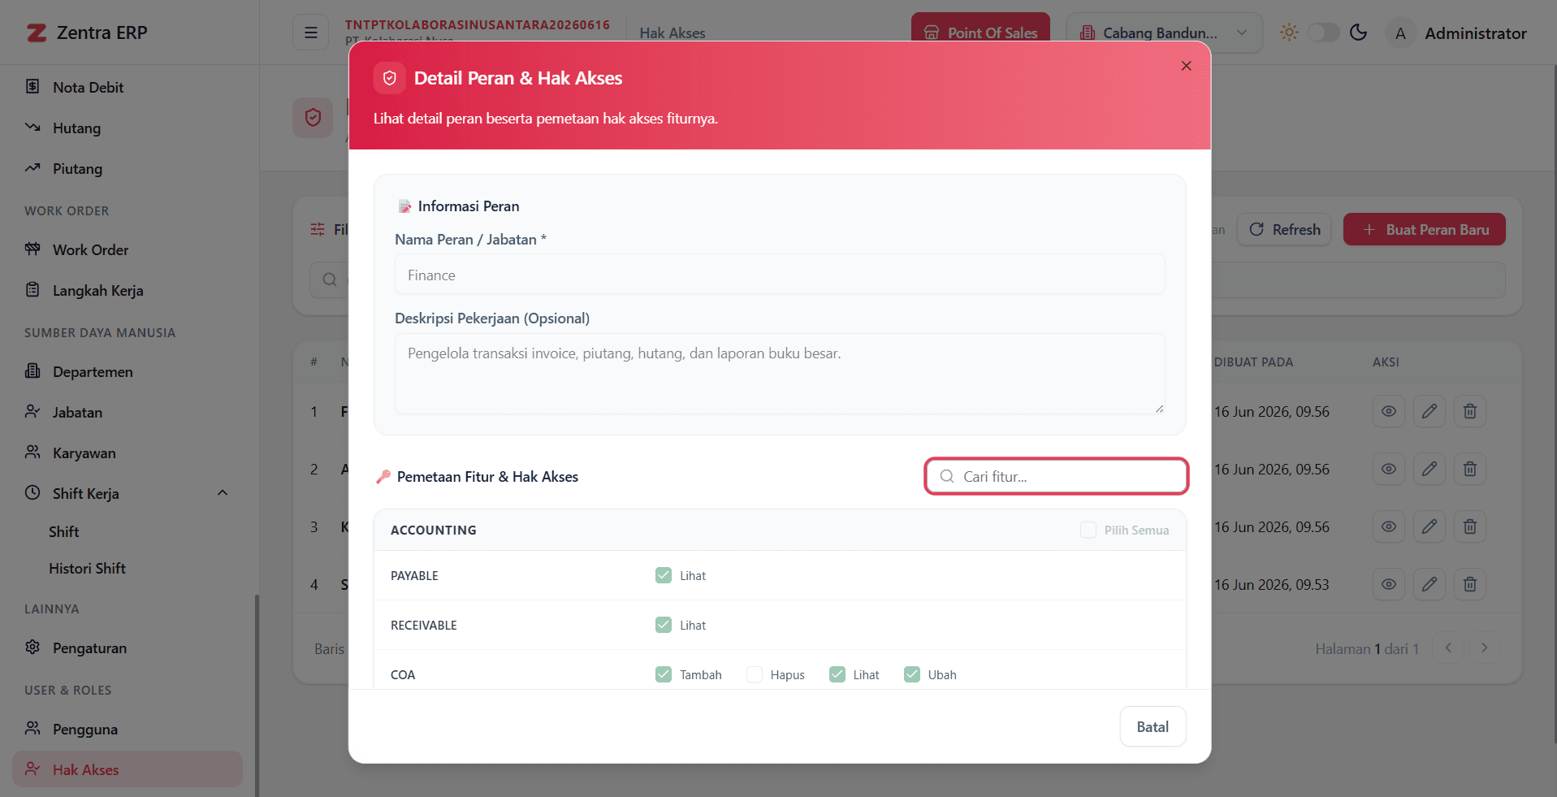Go to previous page of table
Screen dimensions: 1557x797
click(1448, 648)
